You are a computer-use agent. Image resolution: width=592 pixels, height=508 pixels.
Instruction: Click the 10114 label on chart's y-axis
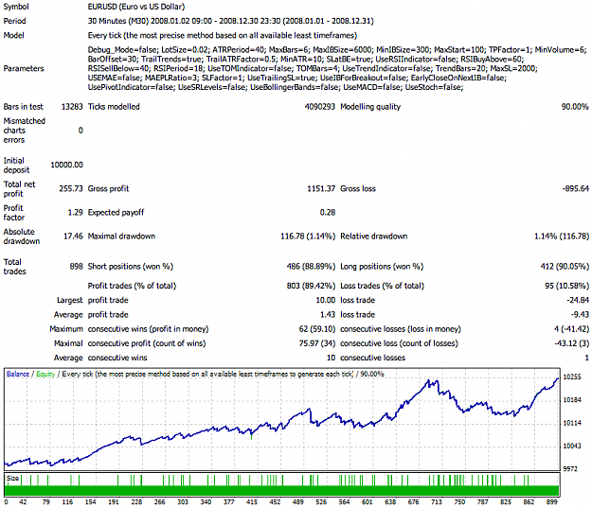[572, 423]
